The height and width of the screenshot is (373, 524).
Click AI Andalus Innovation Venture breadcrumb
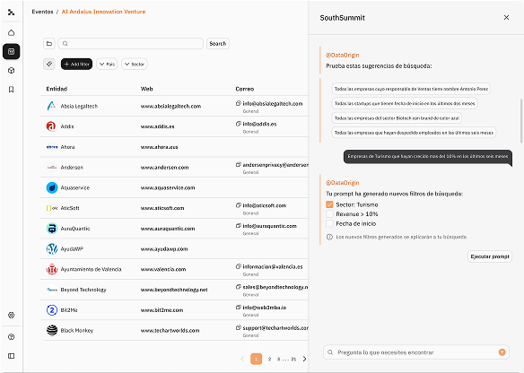103,12
